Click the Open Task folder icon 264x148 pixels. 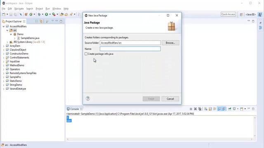tap(66, 14)
